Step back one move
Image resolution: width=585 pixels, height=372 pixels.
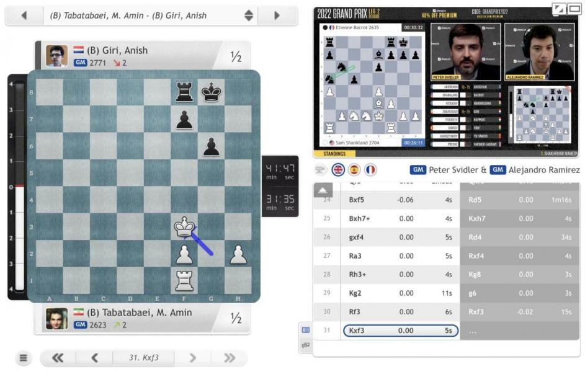[94, 358]
